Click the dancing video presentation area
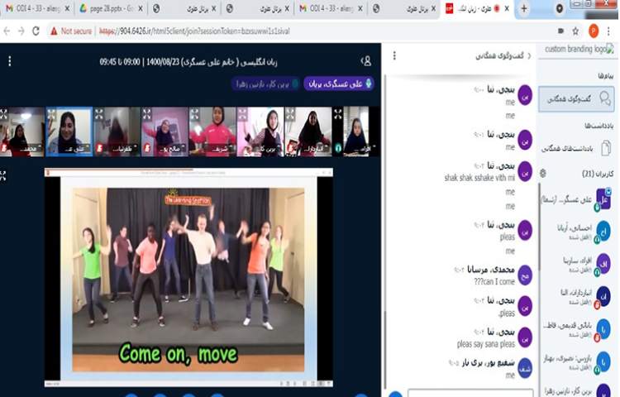The image size is (620, 397). [188, 280]
